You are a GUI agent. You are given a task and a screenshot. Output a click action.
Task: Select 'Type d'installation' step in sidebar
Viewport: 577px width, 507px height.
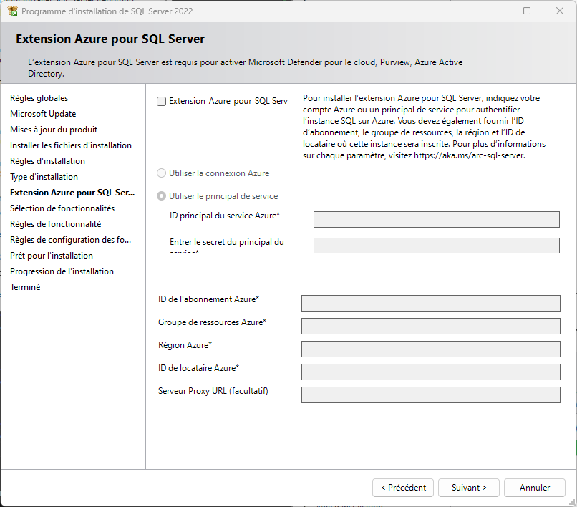coord(44,177)
